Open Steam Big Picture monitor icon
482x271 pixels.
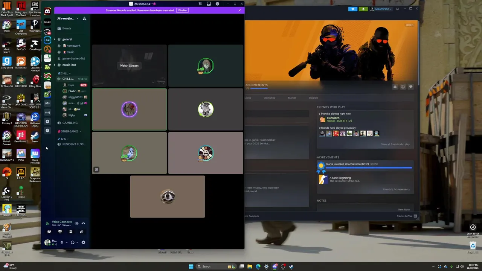[397, 9]
